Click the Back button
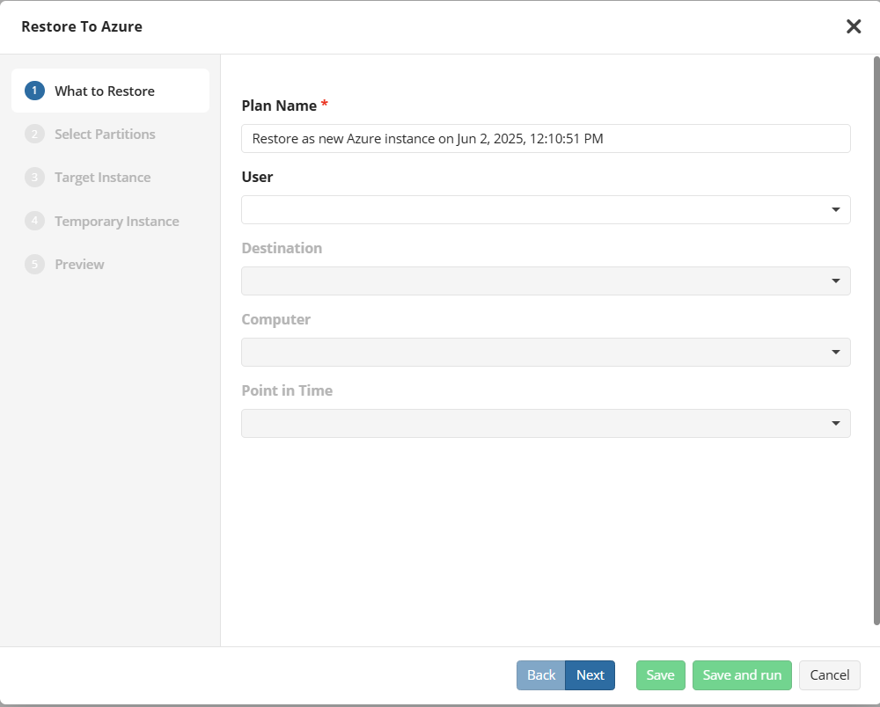The image size is (880, 707). [540, 674]
